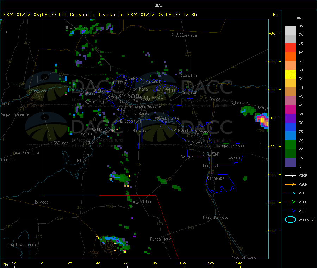Viewport: 317px width, 268px height.
Task: Click the 'dBZ' title in top bar
Action: point(158,5)
